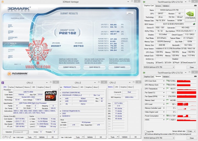This screenshot has width=198, height=141.
Task: Click Close in the upper GPU-Z window
Action: point(192,67)
